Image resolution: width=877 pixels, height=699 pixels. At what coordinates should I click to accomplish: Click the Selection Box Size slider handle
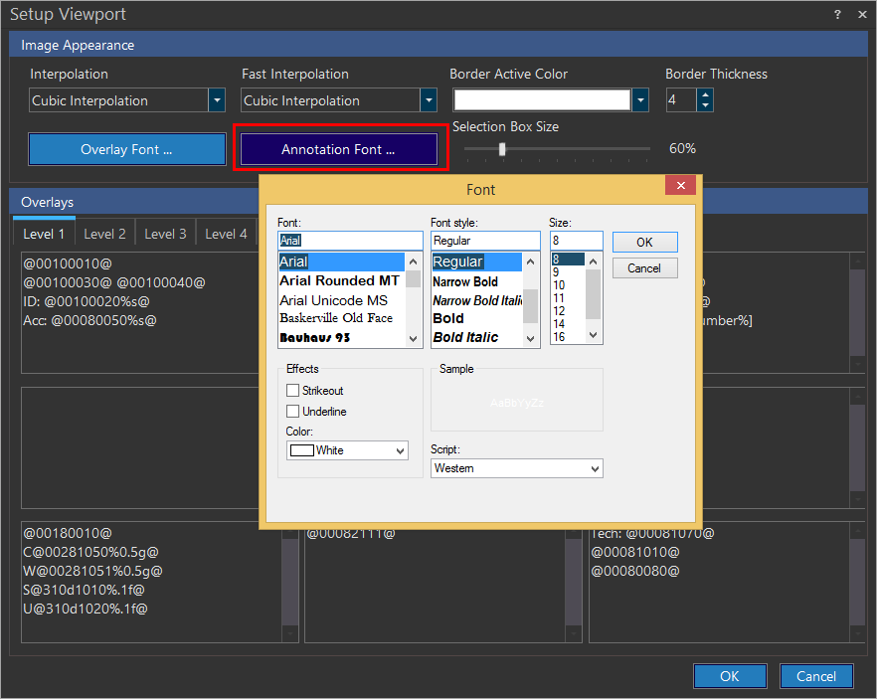pos(502,149)
